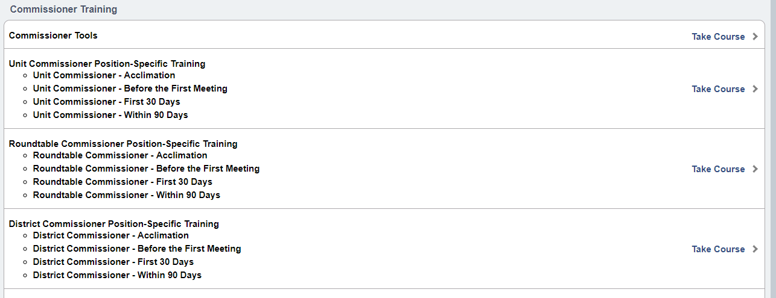Click the chevron arrow beside Commissioner Tools
Screen dimensions: 776x298
(755, 37)
